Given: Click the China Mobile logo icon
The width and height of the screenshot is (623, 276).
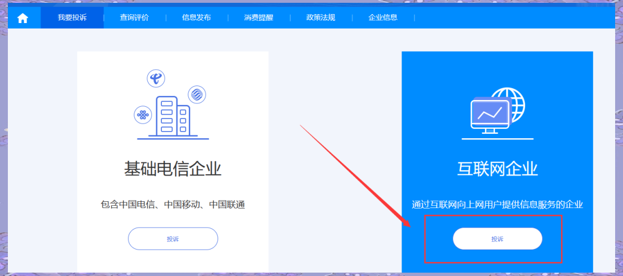Looking at the screenshot, I should coord(197,94).
